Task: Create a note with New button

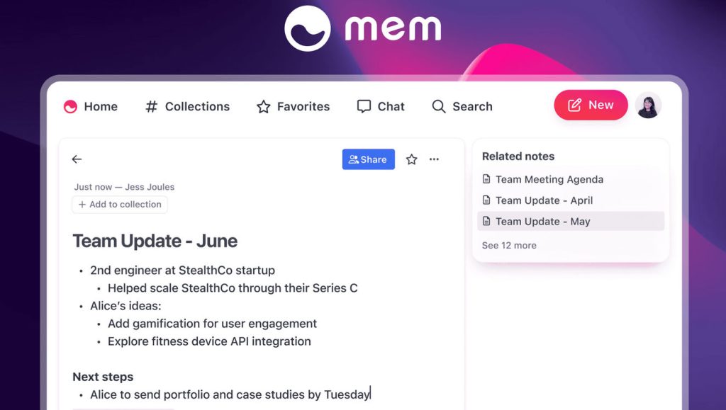Action: pyautogui.click(x=591, y=105)
